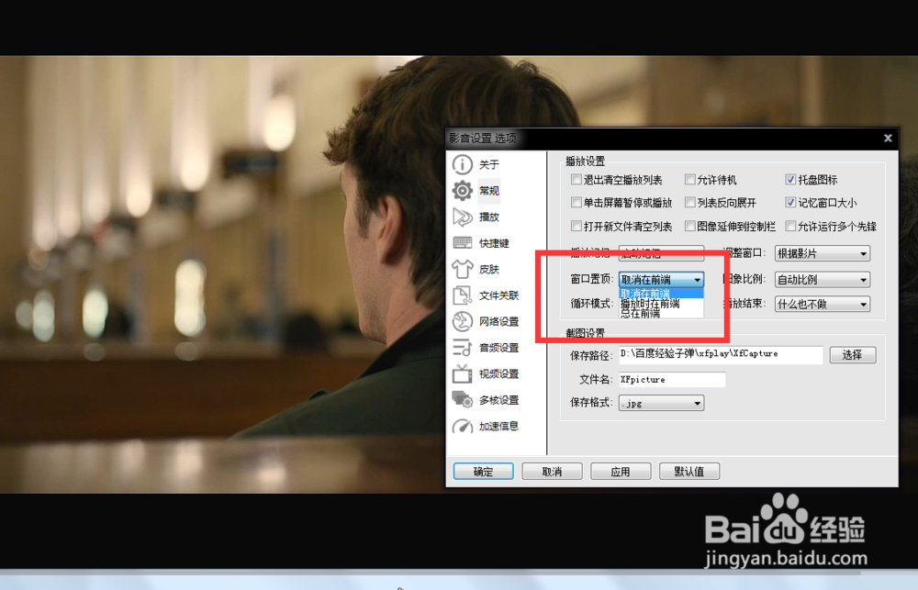The height and width of the screenshot is (590, 918).
Task: Enable 列表反向展开 checkbox
Action: (691, 203)
